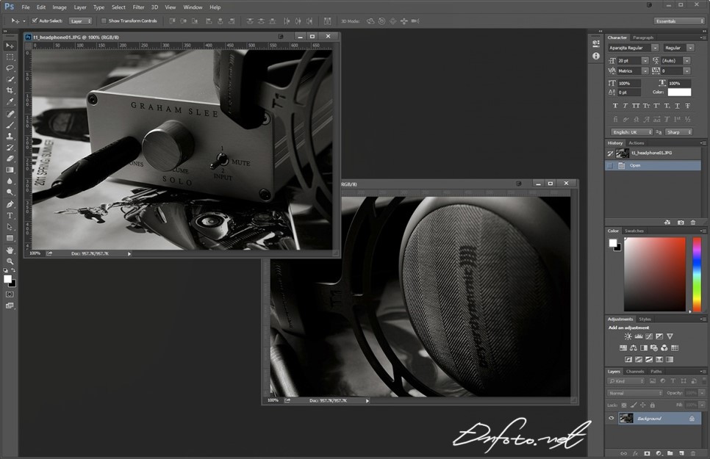
Task: Toggle Faux Italic in Character panel
Action: 625,106
